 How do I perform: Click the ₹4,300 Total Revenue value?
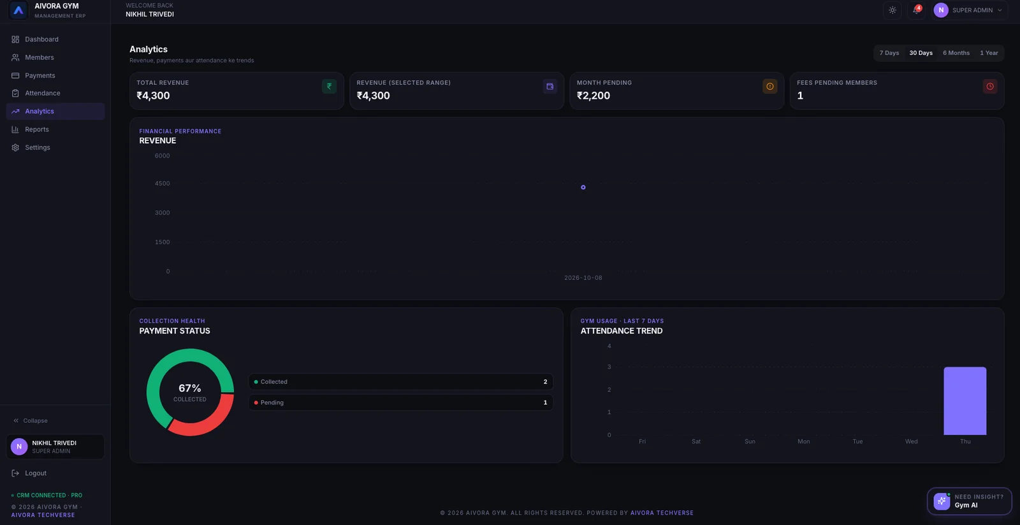153,96
